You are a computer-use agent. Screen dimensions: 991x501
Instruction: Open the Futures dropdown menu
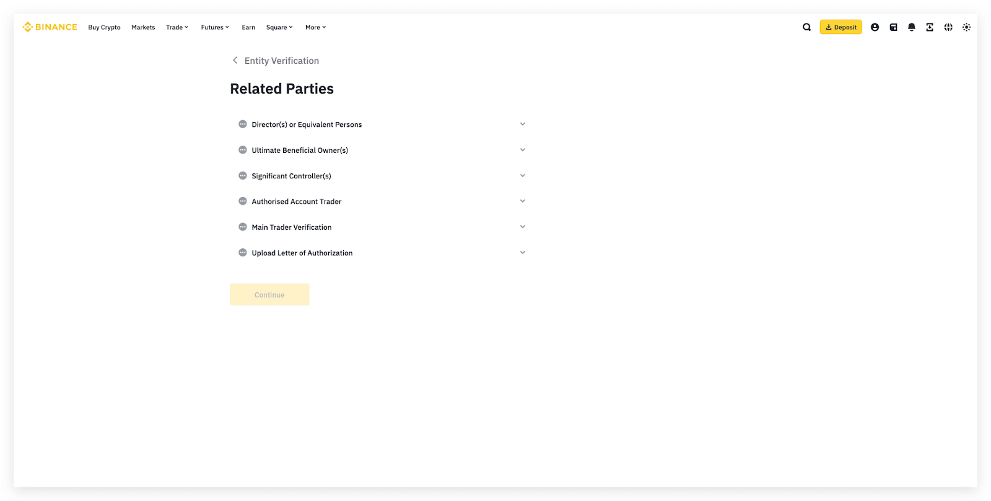(215, 27)
